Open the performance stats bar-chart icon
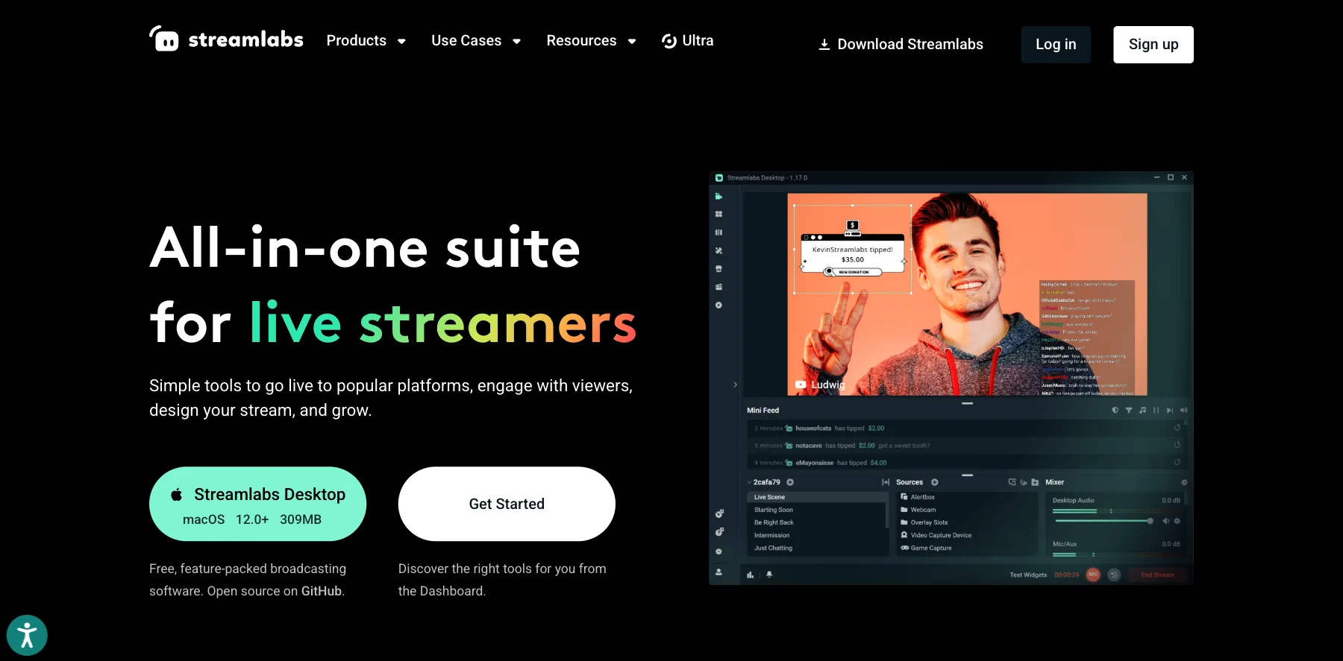This screenshot has height=661, width=1343. 750,575
